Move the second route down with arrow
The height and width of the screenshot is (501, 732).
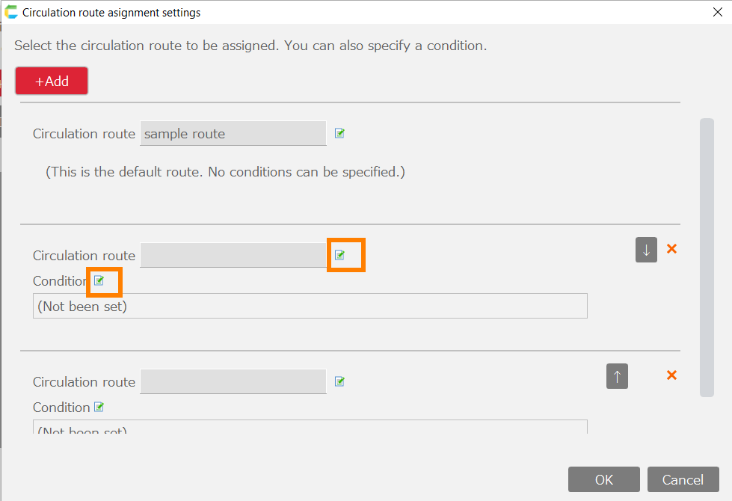pos(646,250)
